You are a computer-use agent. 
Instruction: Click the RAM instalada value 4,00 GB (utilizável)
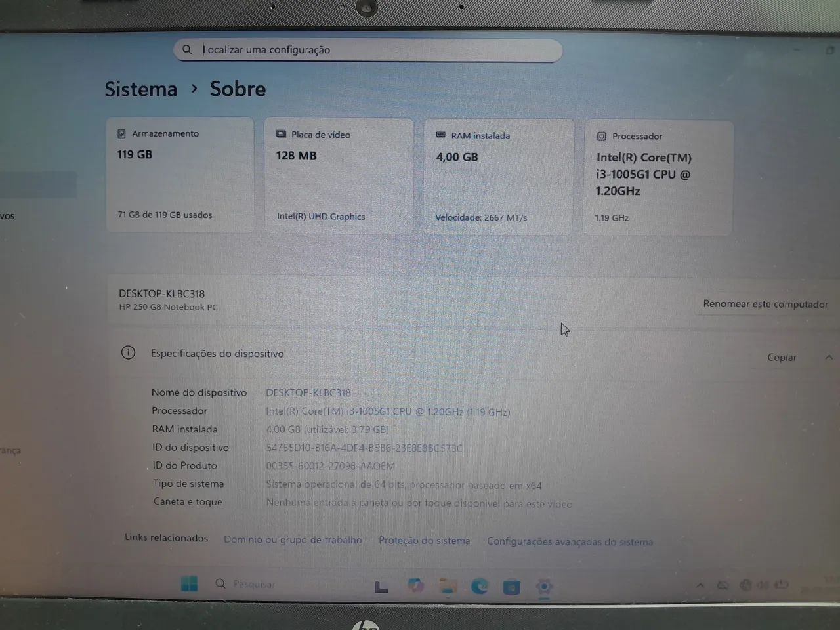(327, 430)
